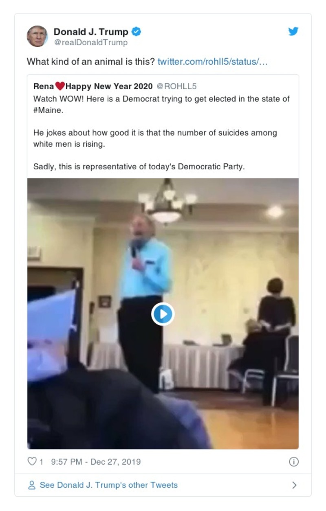Open the tweet info circle icon
This screenshot has height=511, width=326.
pos(293,461)
